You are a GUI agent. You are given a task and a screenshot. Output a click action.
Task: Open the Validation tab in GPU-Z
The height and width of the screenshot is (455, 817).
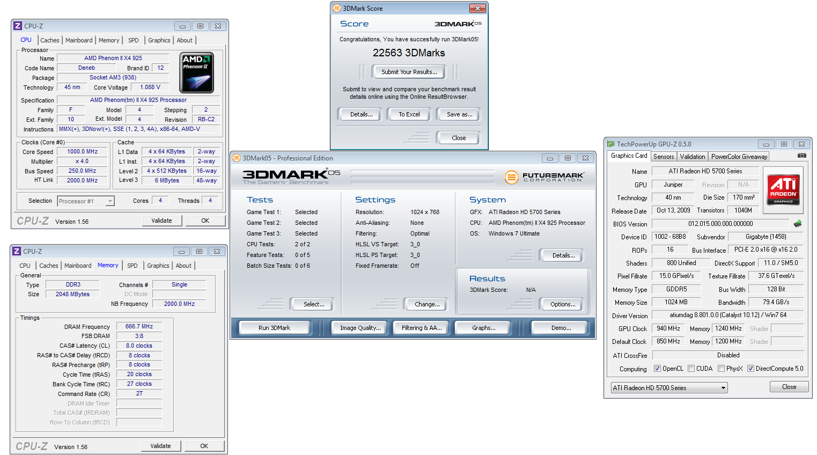(x=693, y=157)
